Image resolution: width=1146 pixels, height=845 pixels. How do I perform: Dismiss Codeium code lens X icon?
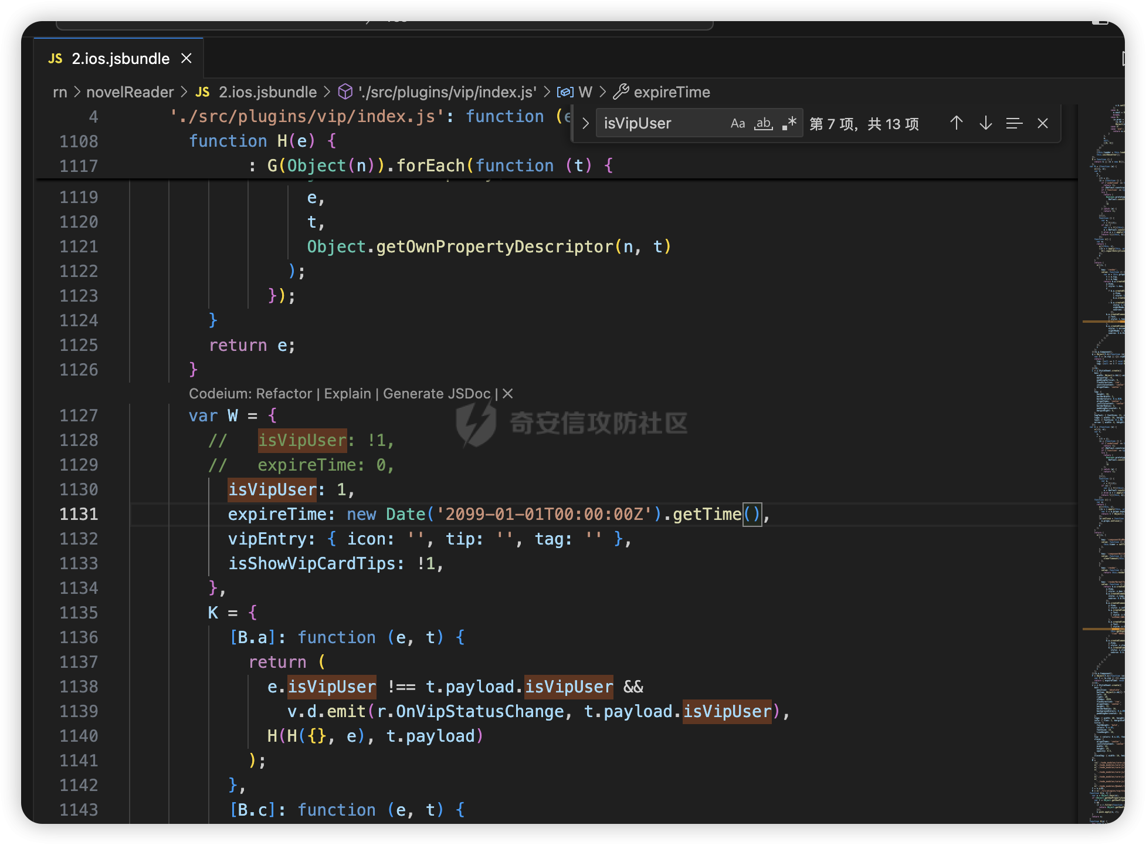pyautogui.click(x=508, y=394)
